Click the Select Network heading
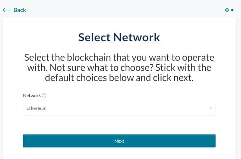Image resolution: width=241 pixels, height=159 pixels. click(x=119, y=37)
